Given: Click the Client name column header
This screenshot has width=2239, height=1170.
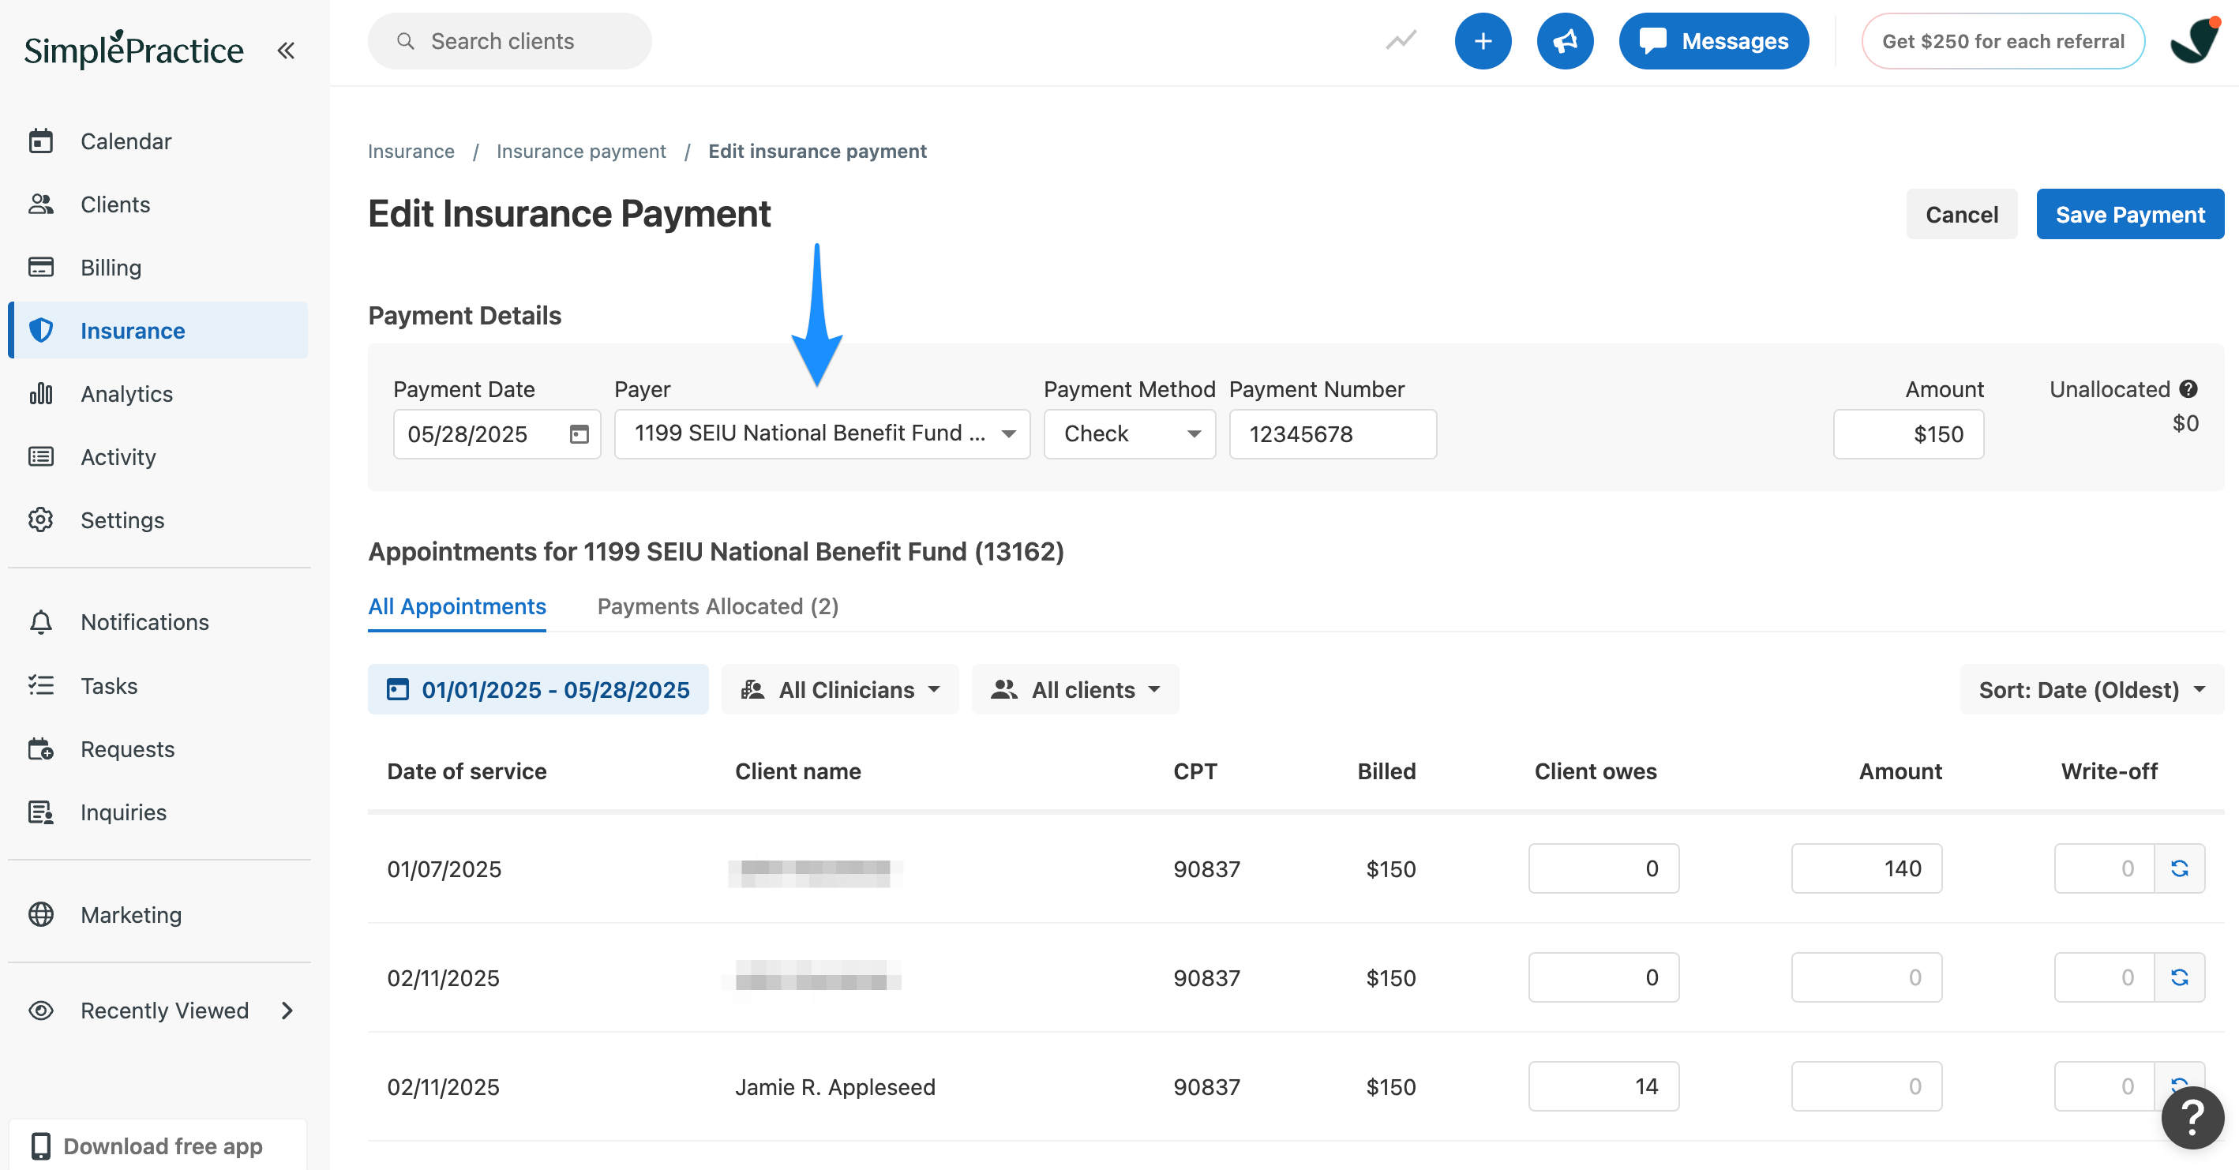Looking at the screenshot, I should (x=798, y=771).
